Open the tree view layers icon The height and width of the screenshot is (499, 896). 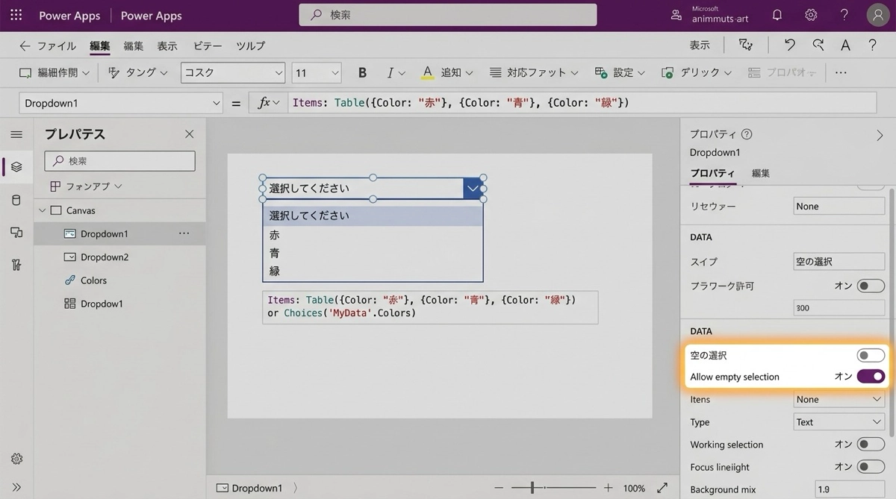[x=16, y=166]
